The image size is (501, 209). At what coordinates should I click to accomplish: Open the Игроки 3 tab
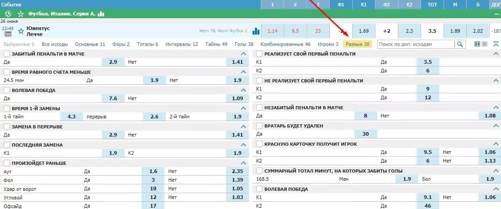pos(328,44)
